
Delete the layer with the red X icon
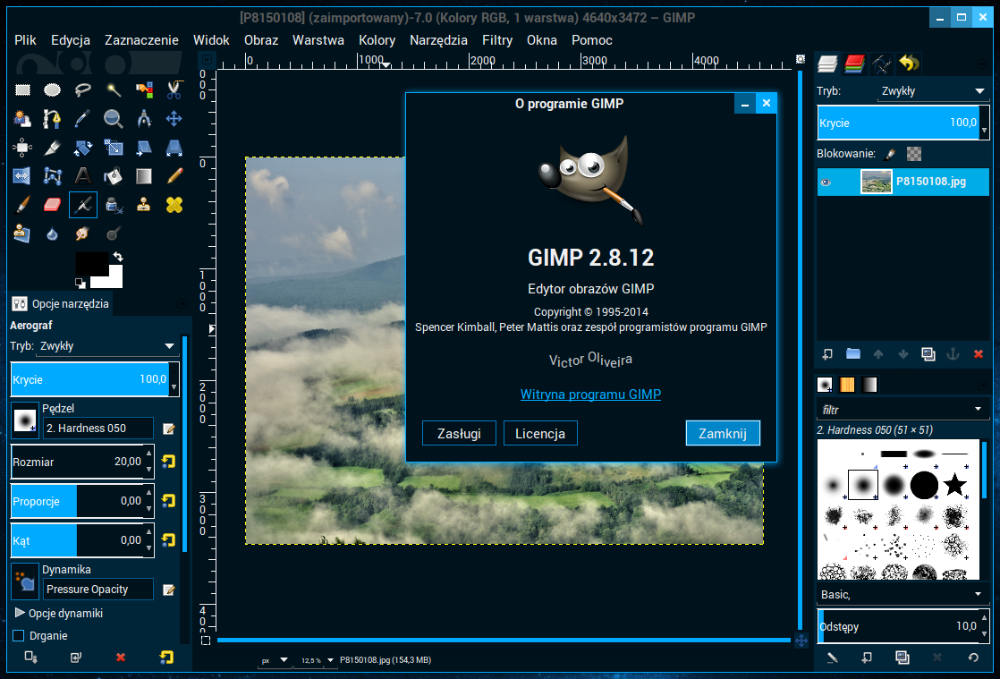click(979, 354)
